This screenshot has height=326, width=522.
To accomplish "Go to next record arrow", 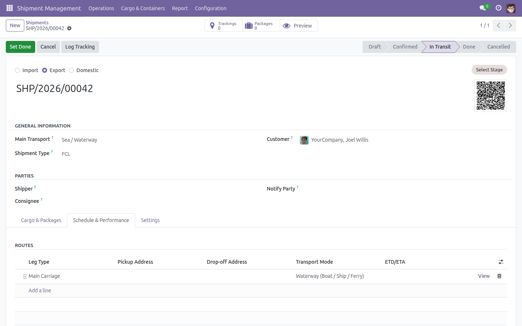I will click(x=510, y=25).
